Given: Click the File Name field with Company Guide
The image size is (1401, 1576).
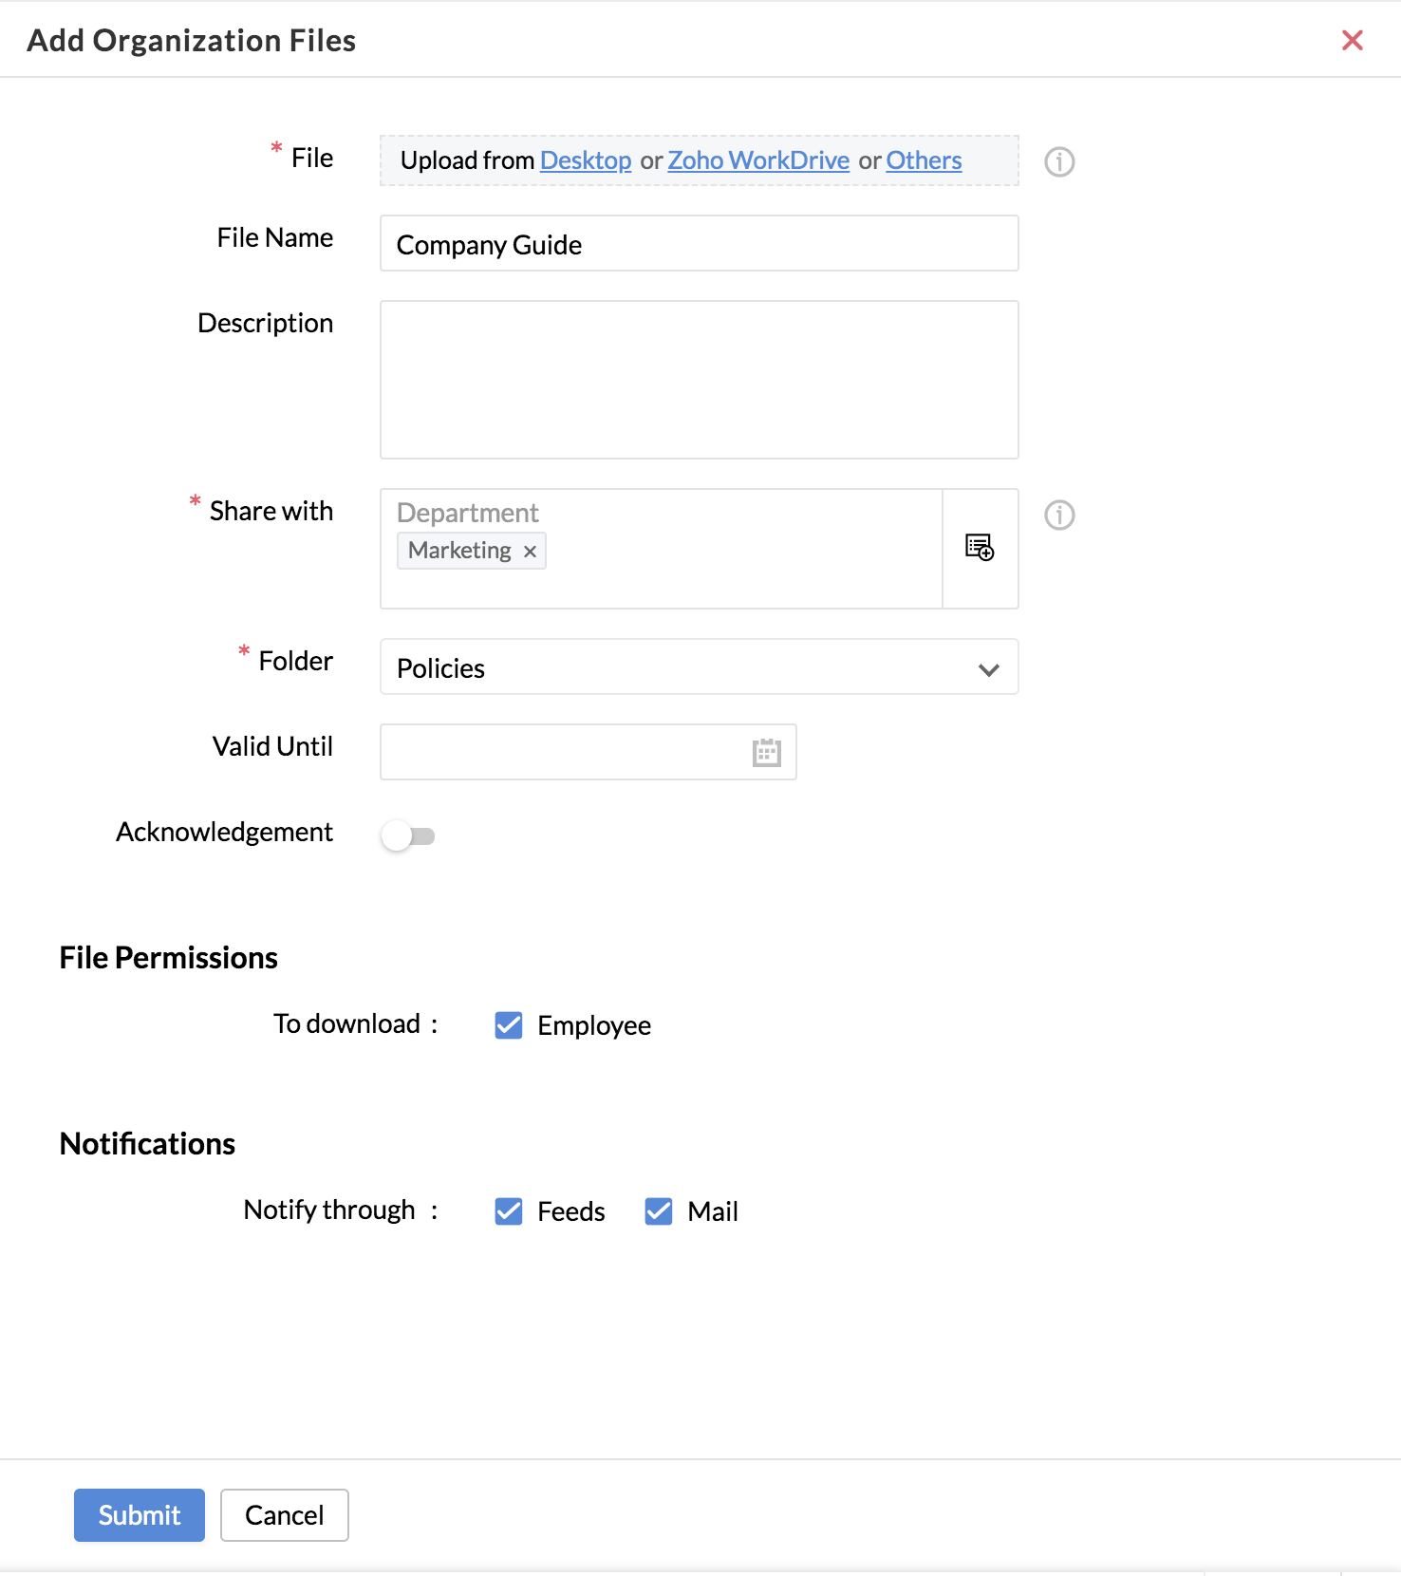Looking at the screenshot, I should (699, 244).
